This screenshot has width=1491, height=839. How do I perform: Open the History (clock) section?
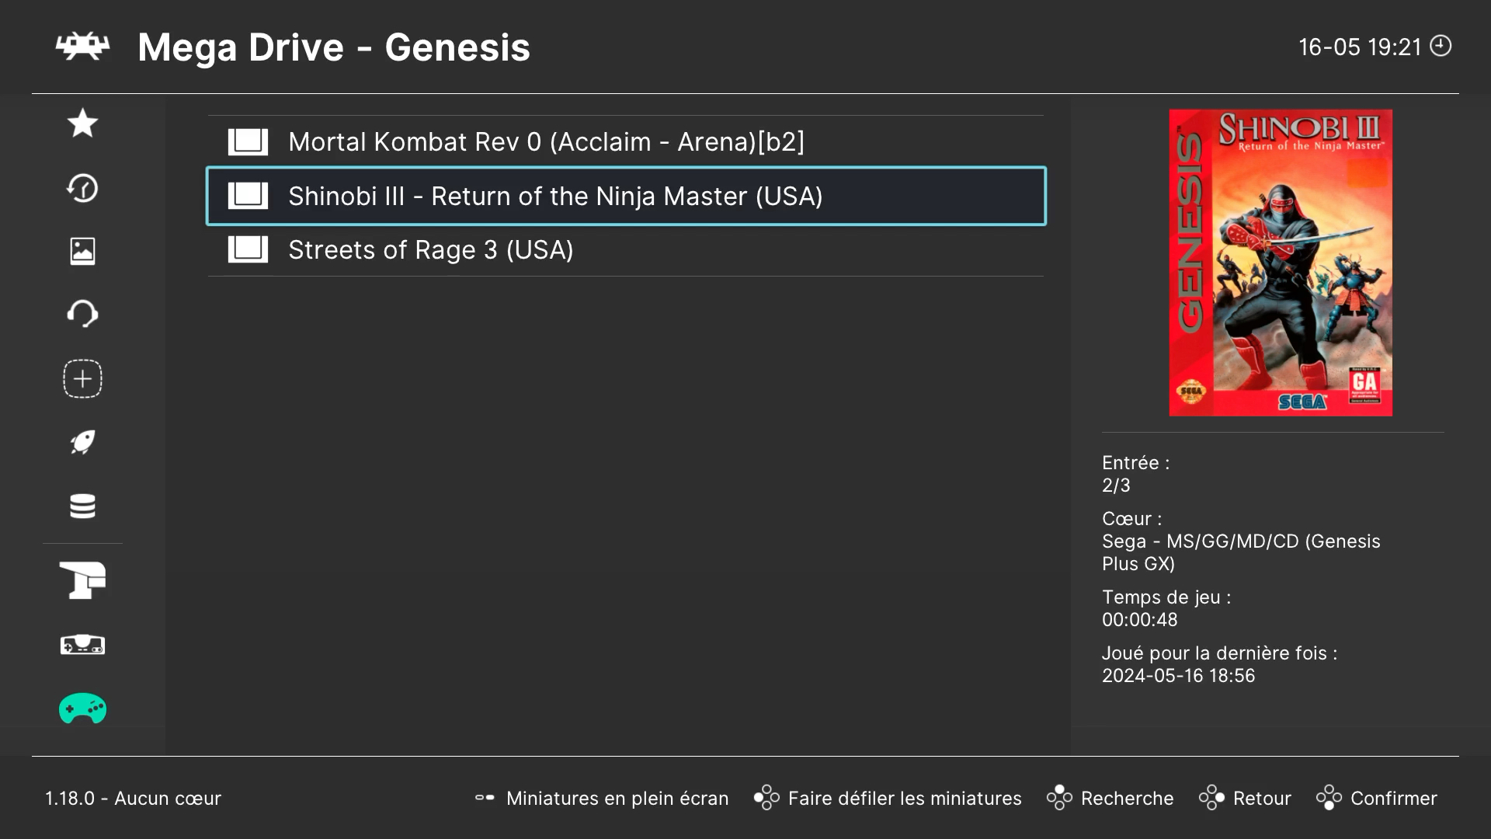coord(82,188)
